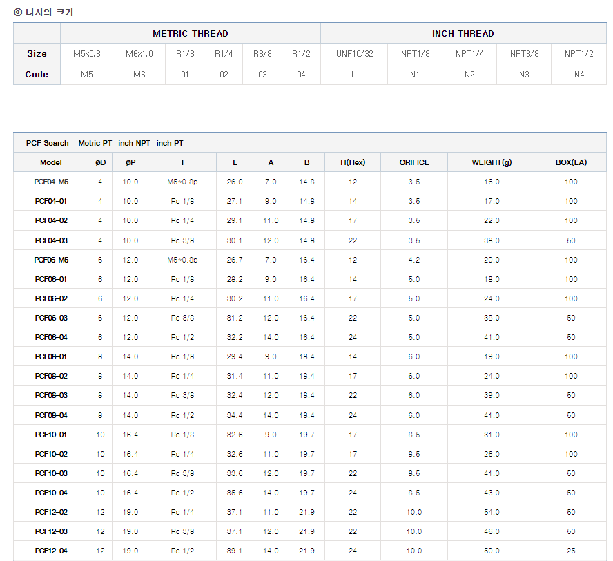The image size is (613, 561).
Task: Select the Metric PT filter link
Action: click(x=95, y=143)
